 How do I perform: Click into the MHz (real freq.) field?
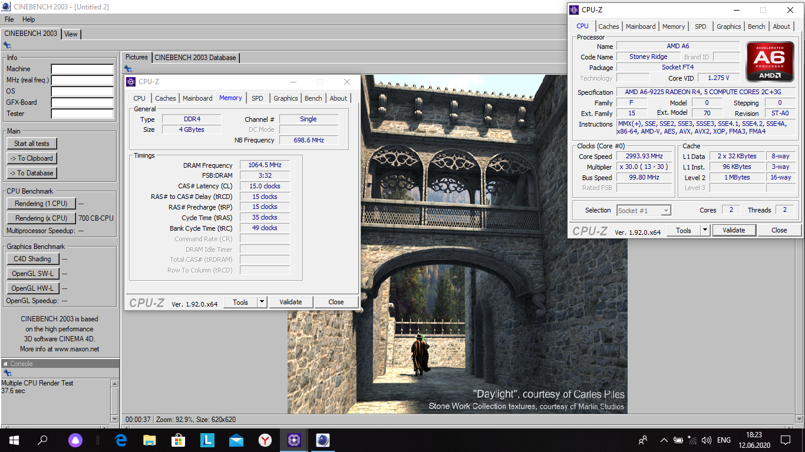pyautogui.click(x=82, y=80)
